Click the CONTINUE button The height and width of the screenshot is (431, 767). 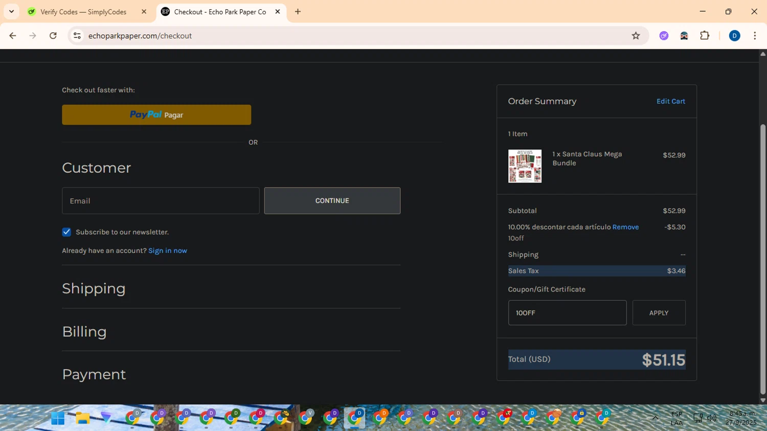(x=332, y=201)
